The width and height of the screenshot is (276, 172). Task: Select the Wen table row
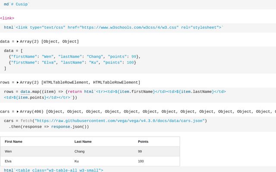click(x=90, y=151)
